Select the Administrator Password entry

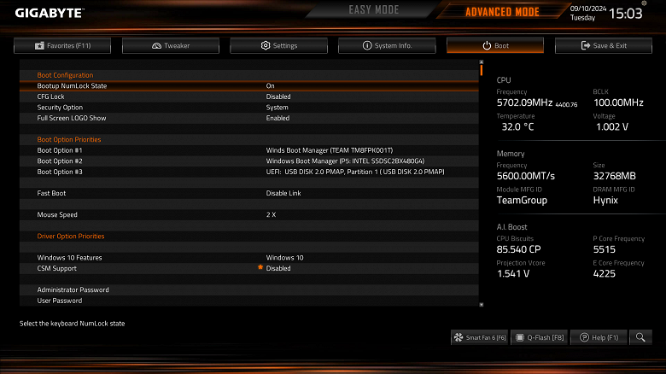pos(249,289)
